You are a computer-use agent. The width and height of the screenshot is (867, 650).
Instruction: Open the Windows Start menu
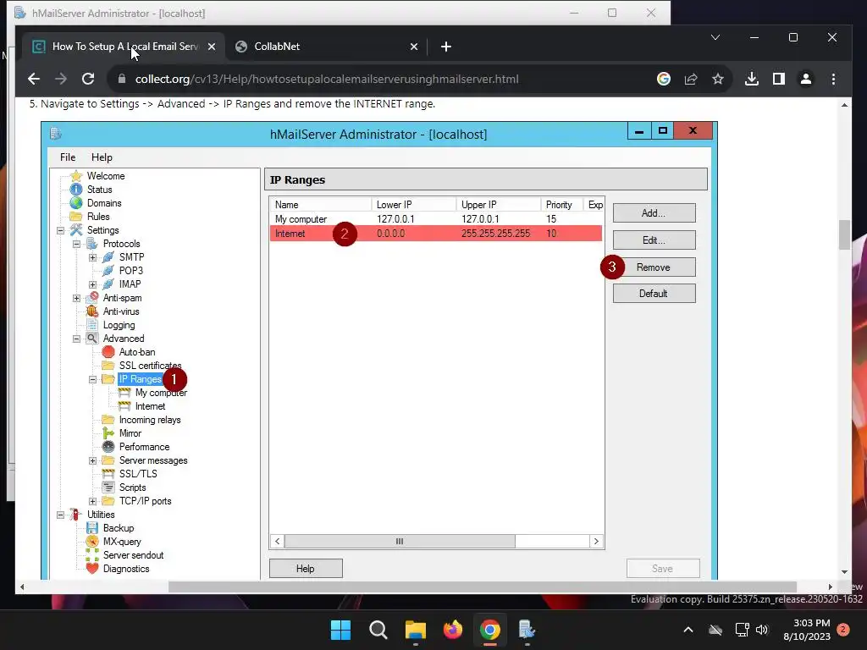point(340,630)
